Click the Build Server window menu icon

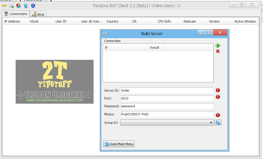(x=105, y=34)
